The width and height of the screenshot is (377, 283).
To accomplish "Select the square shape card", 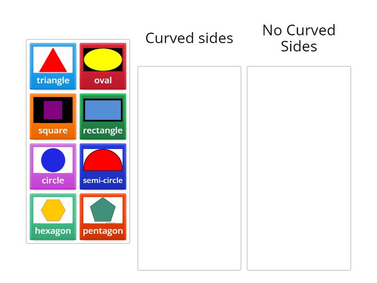I will pos(53,116).
